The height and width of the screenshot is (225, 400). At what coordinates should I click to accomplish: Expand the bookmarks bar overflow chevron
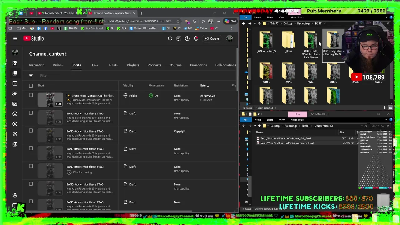[231, 28]
